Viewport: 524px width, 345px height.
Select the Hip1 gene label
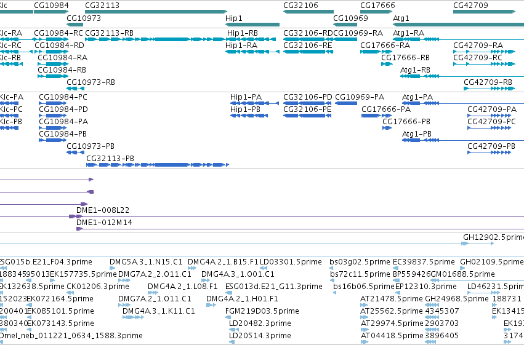coord(234,18)
